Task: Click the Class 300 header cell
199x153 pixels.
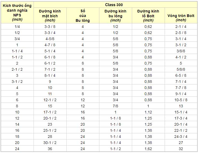Action: tap(116, 5)
